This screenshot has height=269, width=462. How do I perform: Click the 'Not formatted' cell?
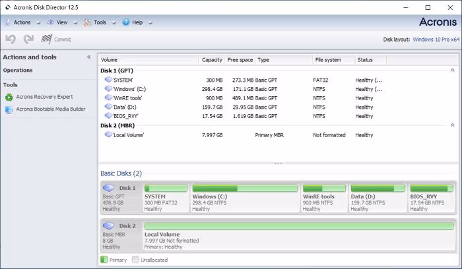point(329,135)
